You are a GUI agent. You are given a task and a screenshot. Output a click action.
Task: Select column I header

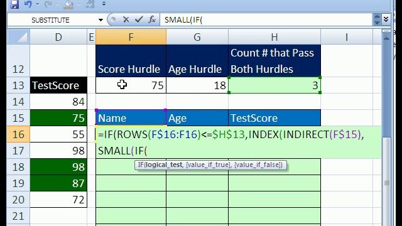click(x=347, y=37)
